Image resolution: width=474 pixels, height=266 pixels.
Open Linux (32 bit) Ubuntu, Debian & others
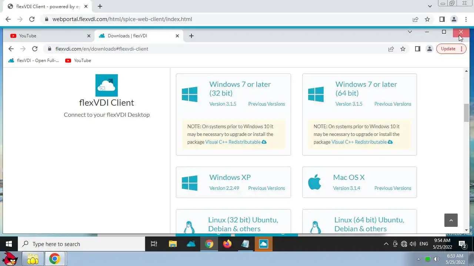(x=243, y=224)
